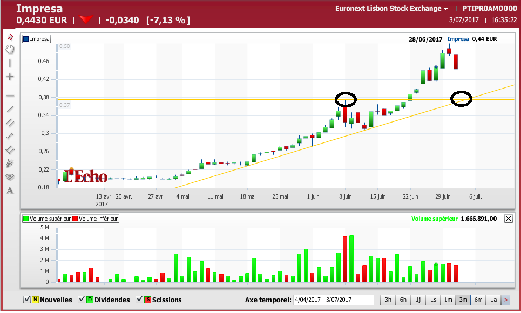Viewport: 521px width, 313px height.
Task: Click the Impresa company title
Action: [39, 9]
